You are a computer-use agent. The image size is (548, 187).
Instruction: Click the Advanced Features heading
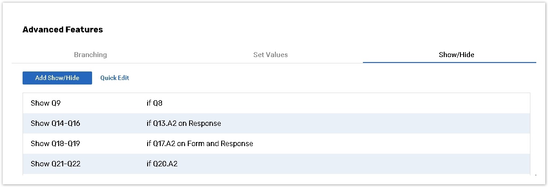[x=63, y=30]
